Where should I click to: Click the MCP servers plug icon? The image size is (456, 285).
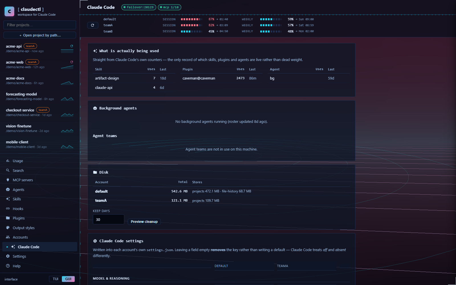[x=8, y=180]
